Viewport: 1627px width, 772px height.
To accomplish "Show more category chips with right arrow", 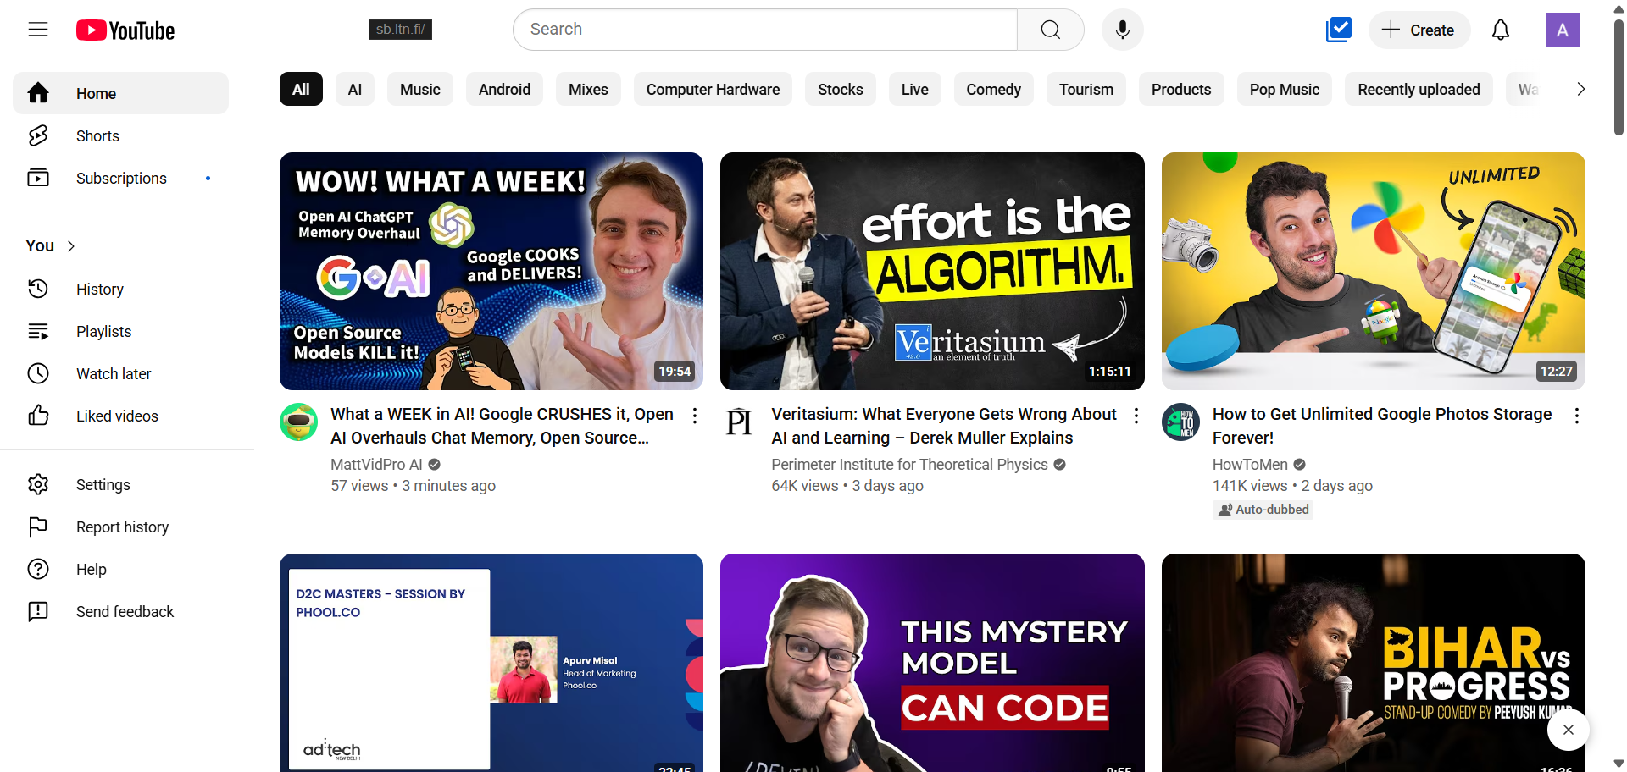I will pos(1580,90).
